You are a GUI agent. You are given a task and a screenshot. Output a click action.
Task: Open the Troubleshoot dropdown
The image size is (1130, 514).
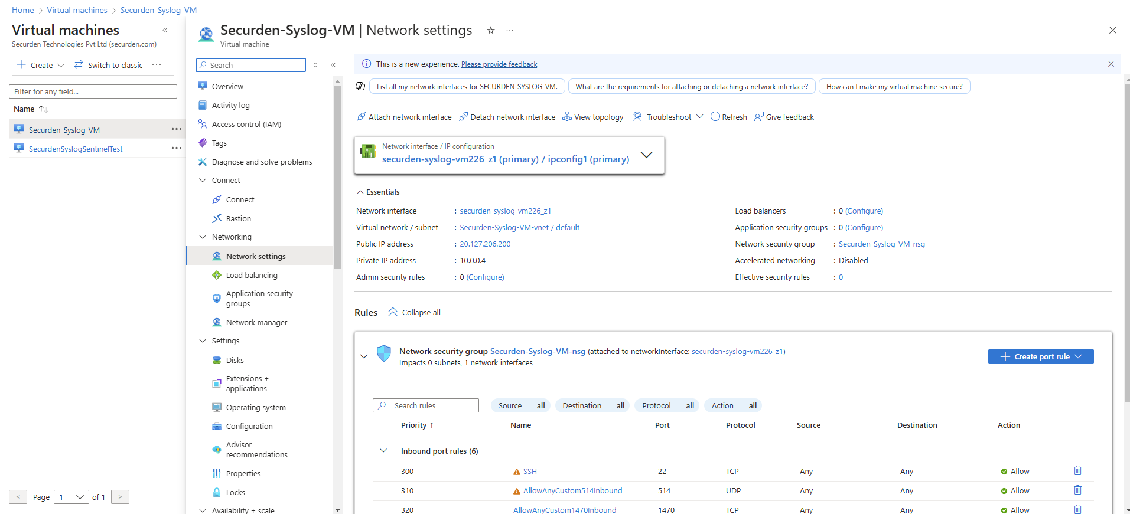[x=668, y=117]
